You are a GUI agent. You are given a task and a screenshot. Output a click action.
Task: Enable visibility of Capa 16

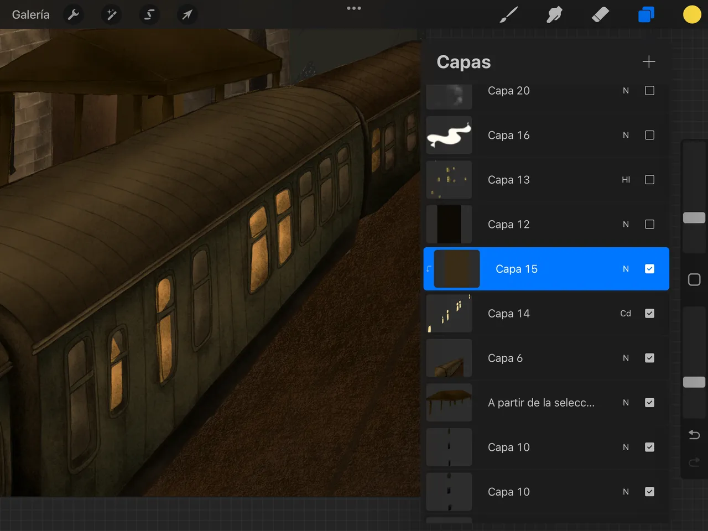[x=650, y=135]
